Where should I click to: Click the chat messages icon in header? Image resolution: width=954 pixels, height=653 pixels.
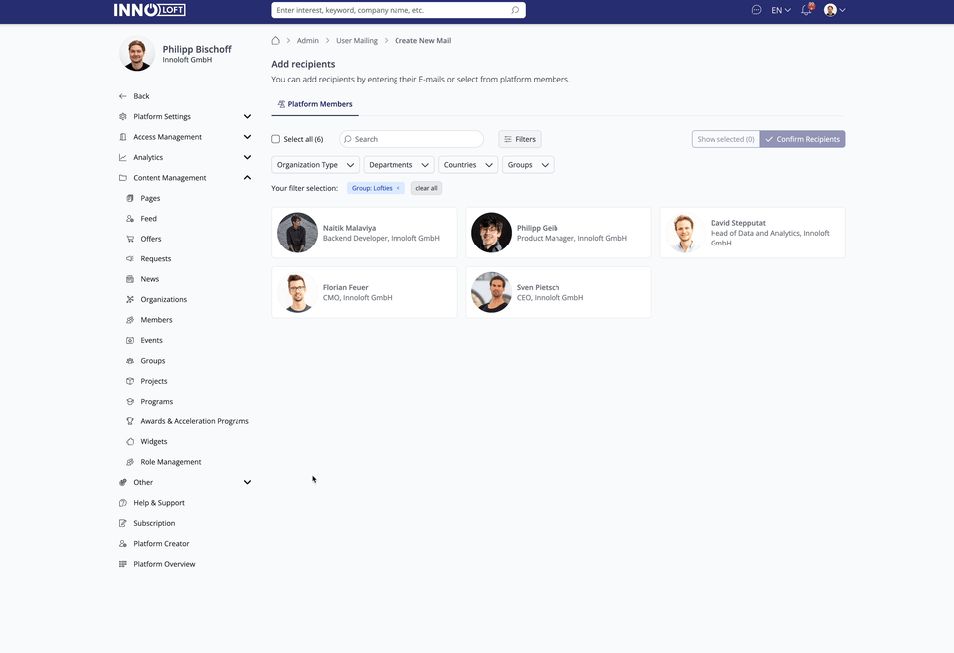click(756, 10)
